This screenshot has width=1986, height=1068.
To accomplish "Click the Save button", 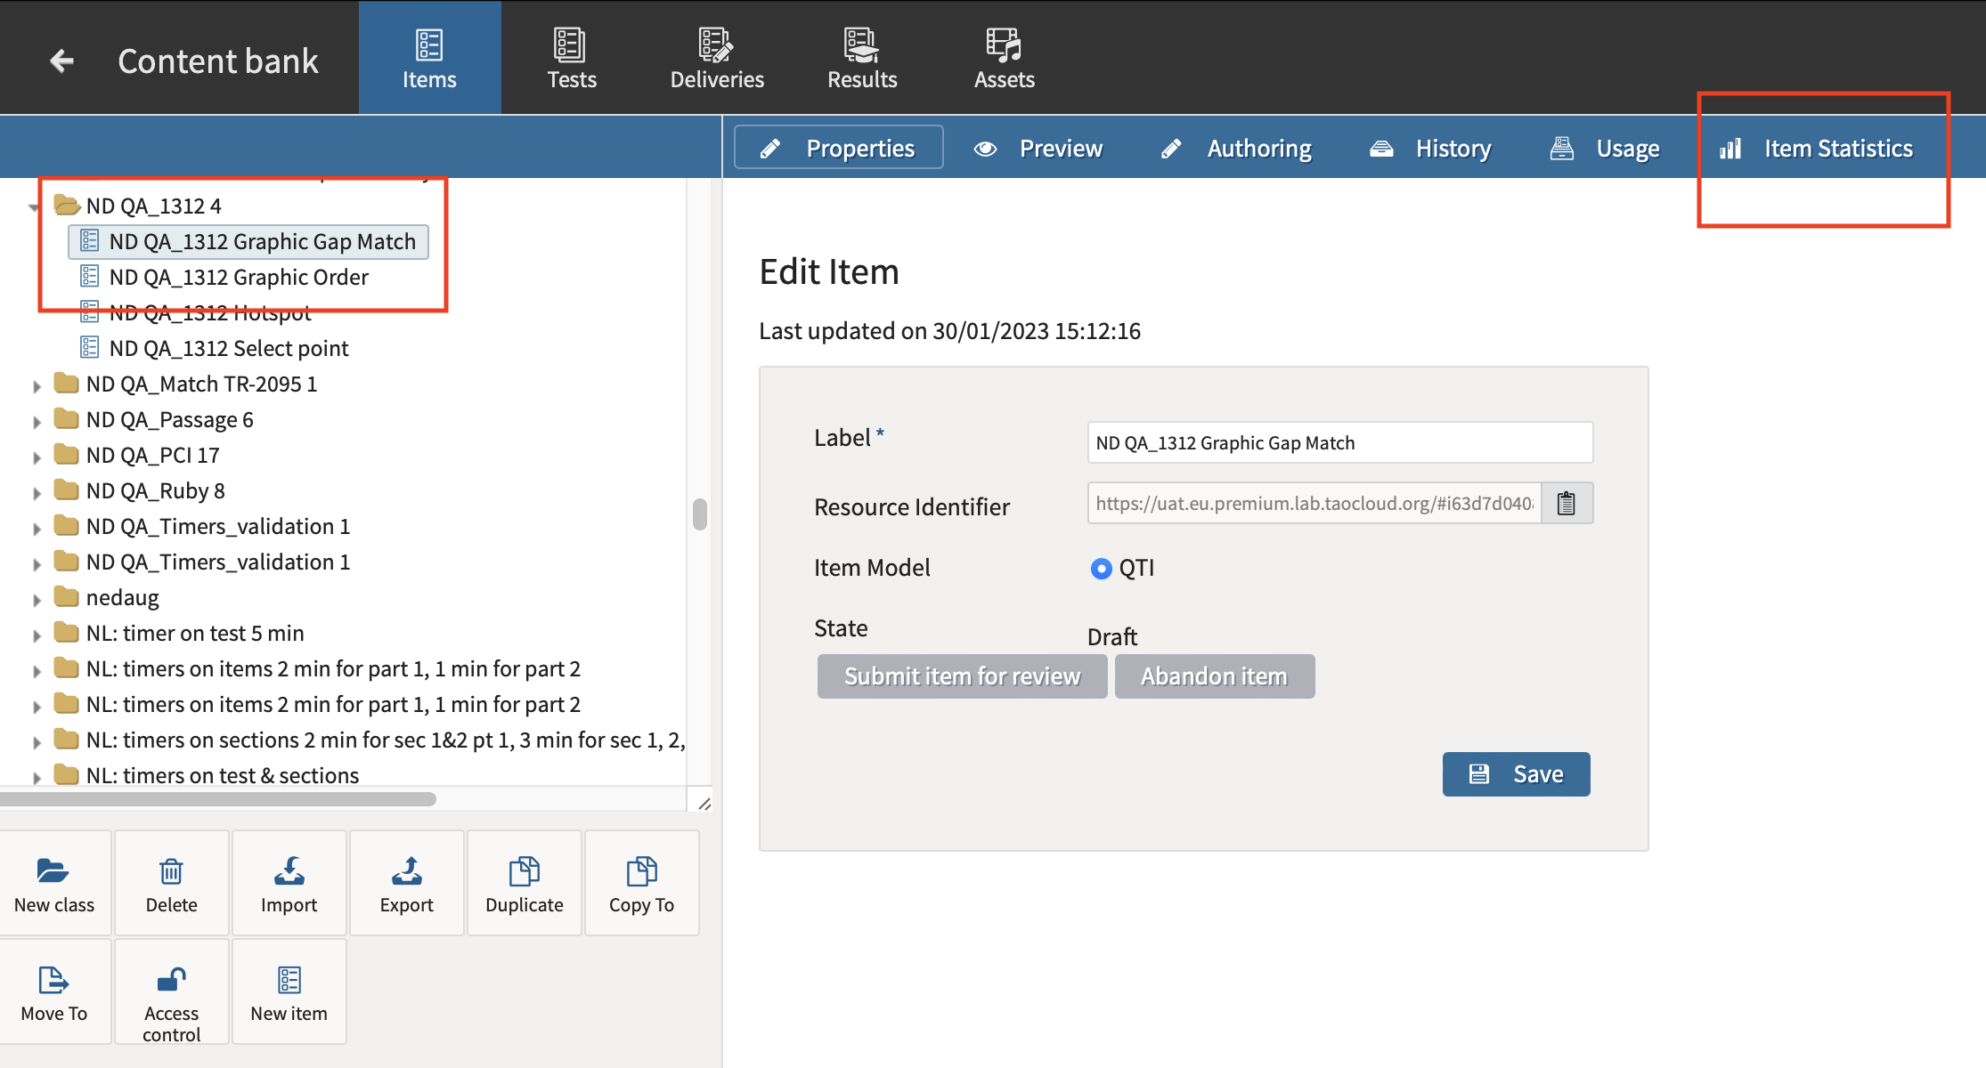I will [1516, 773].
